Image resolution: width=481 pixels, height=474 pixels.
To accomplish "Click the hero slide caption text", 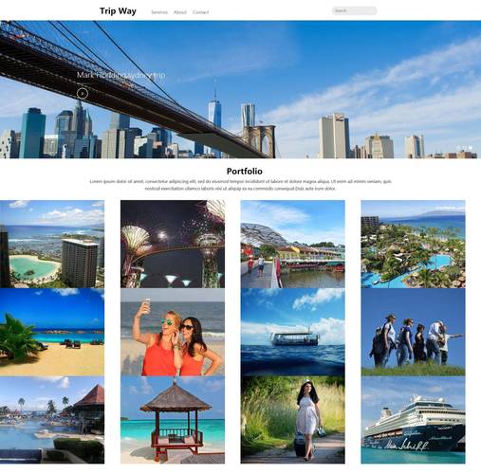I will click(x=121, y=75).
